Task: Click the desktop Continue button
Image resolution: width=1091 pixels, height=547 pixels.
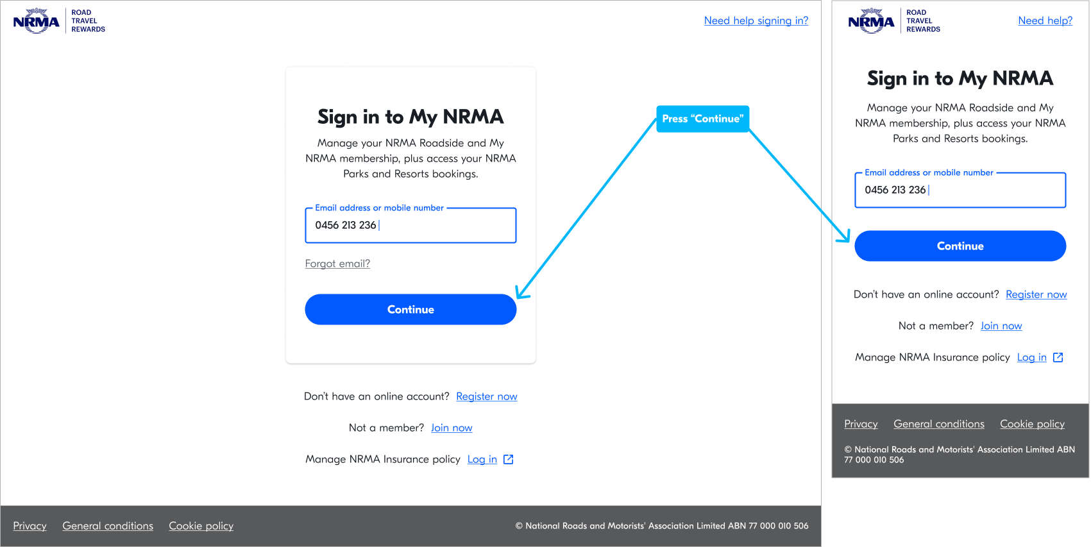Action: pyautogui.click(x=410, y=309)
